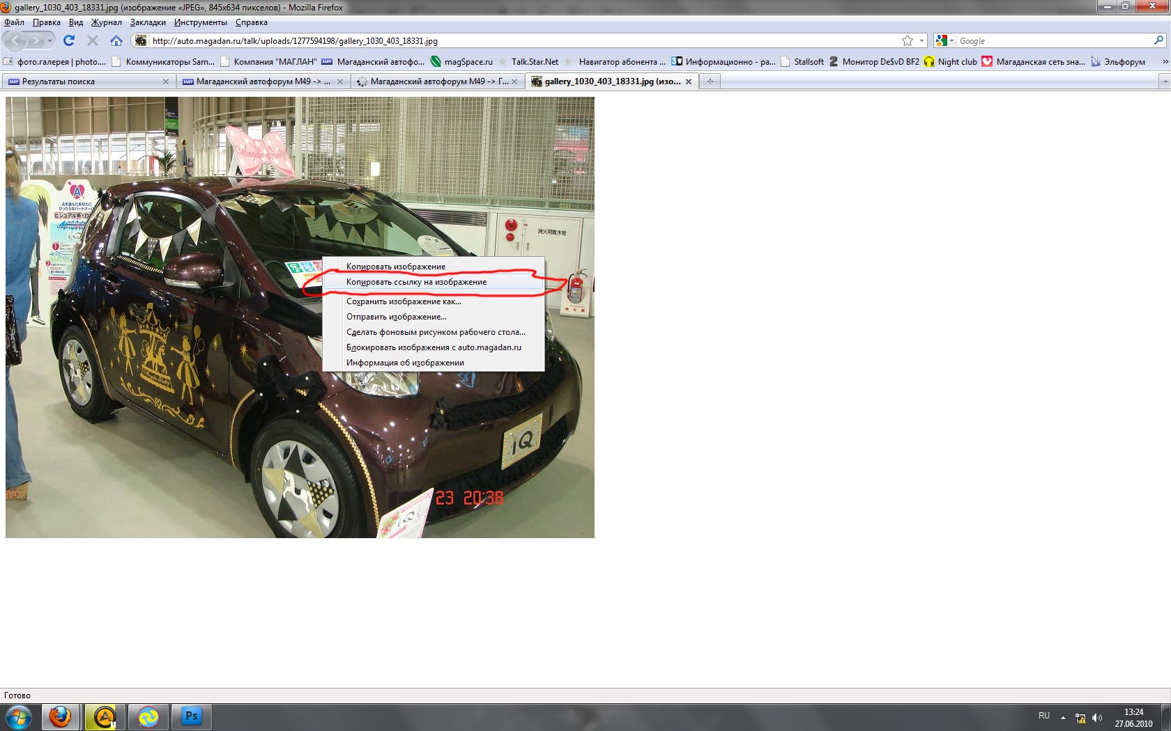Show hidden system tray icons
This screenshot has height=731, width=1171.
pos(1063,717)
